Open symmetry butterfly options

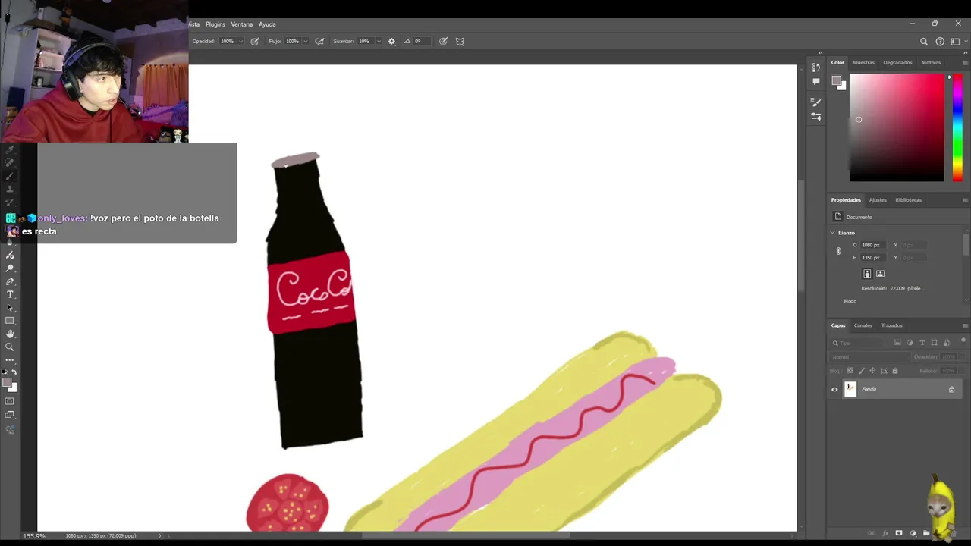point(460,42)
